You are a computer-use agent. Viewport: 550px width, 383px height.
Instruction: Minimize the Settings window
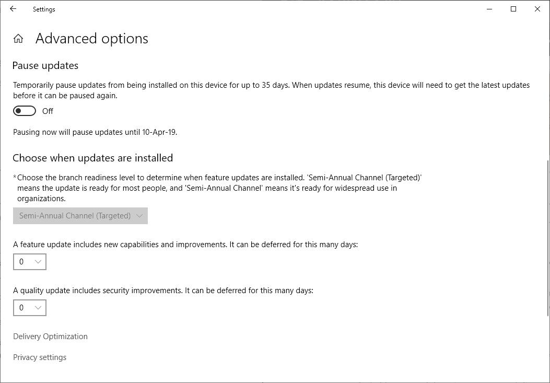[x=489, y=9]
